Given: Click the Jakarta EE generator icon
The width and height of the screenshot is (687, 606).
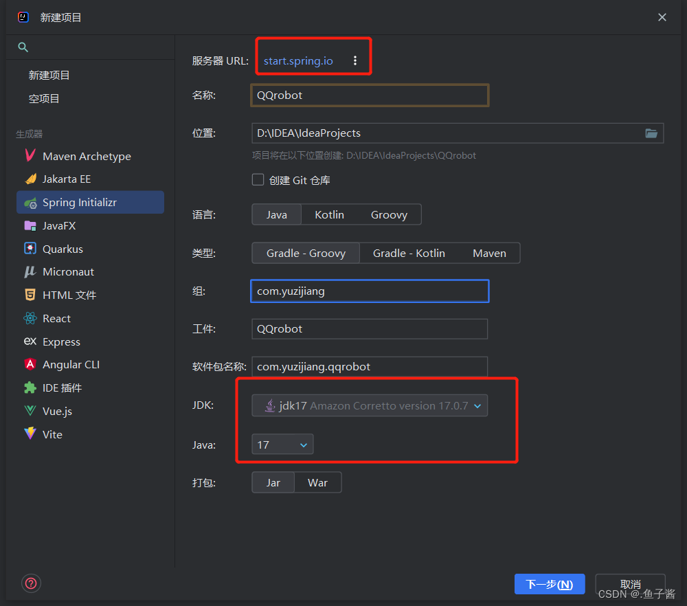Looking at the screenshot, I should pos(31,179).
